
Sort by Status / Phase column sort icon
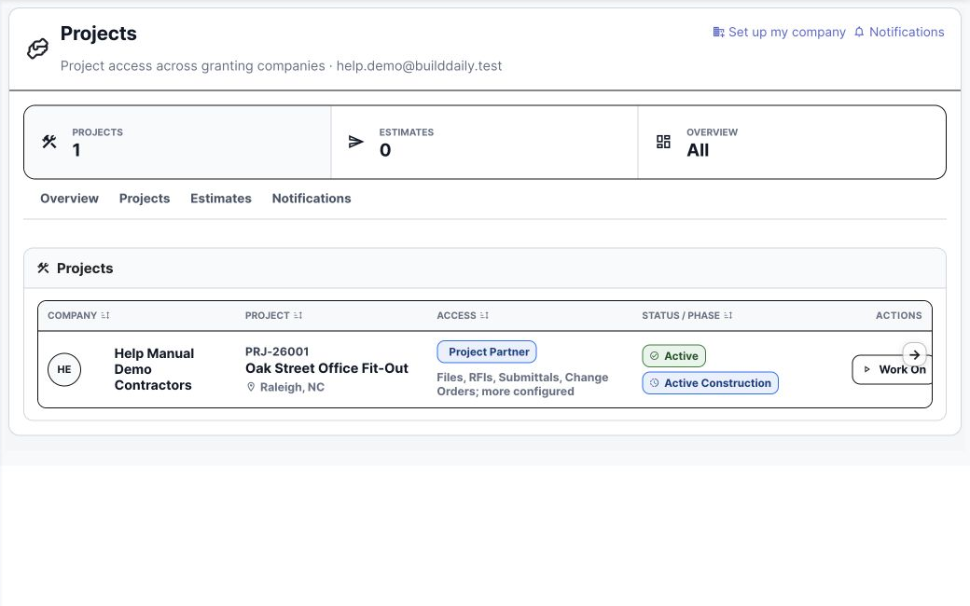[728, 315]
